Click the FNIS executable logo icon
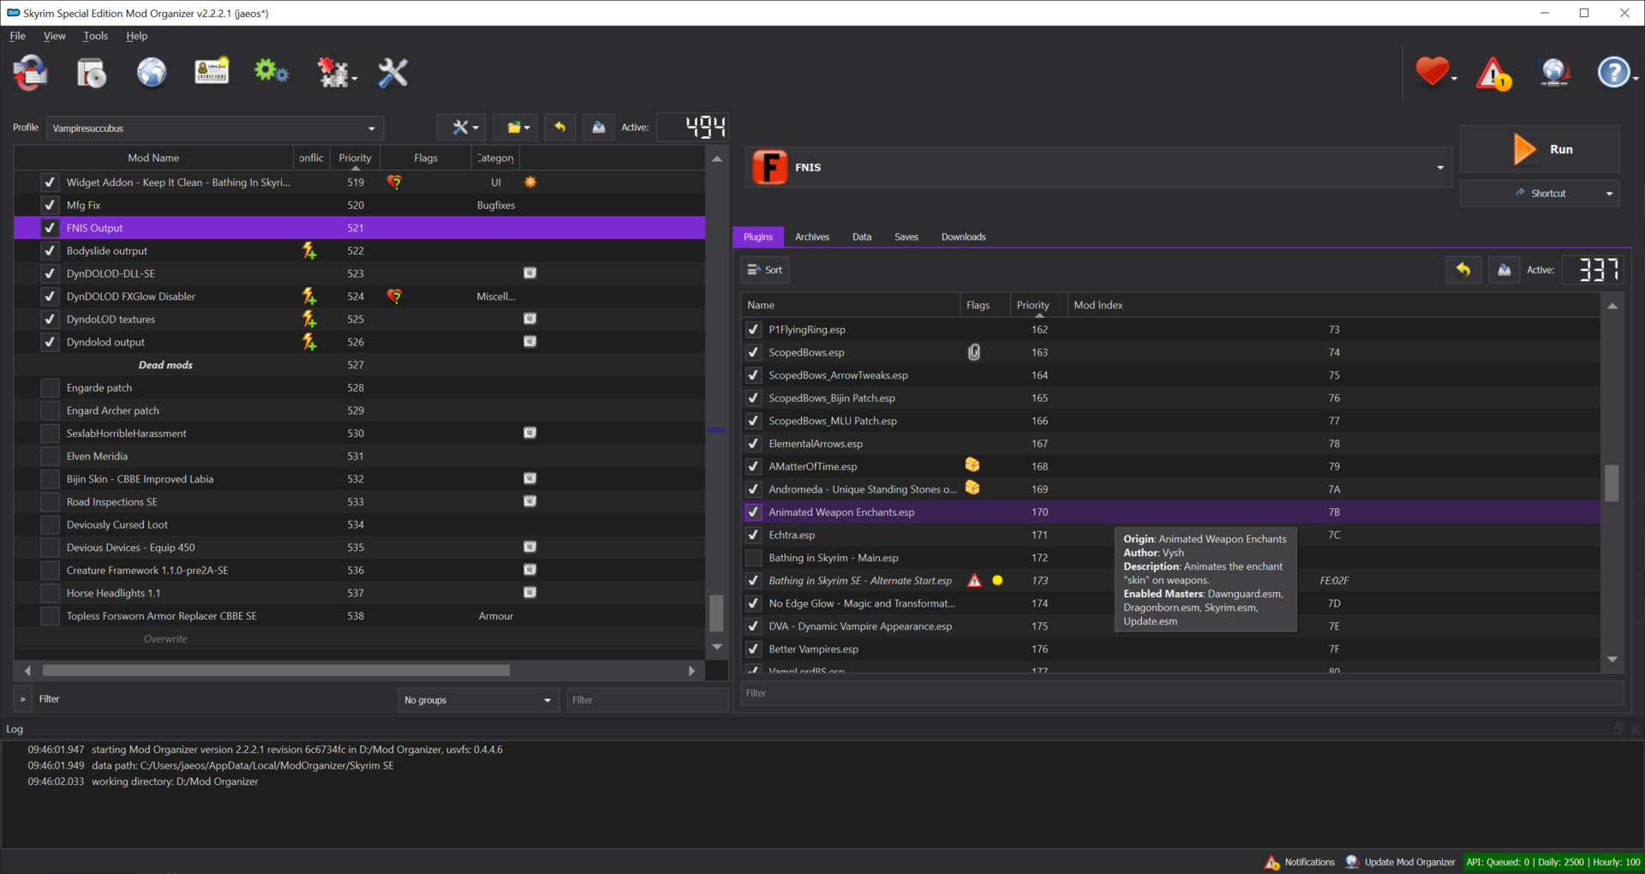The width and height of the screenshot is (1645, 874). point(769,167)
